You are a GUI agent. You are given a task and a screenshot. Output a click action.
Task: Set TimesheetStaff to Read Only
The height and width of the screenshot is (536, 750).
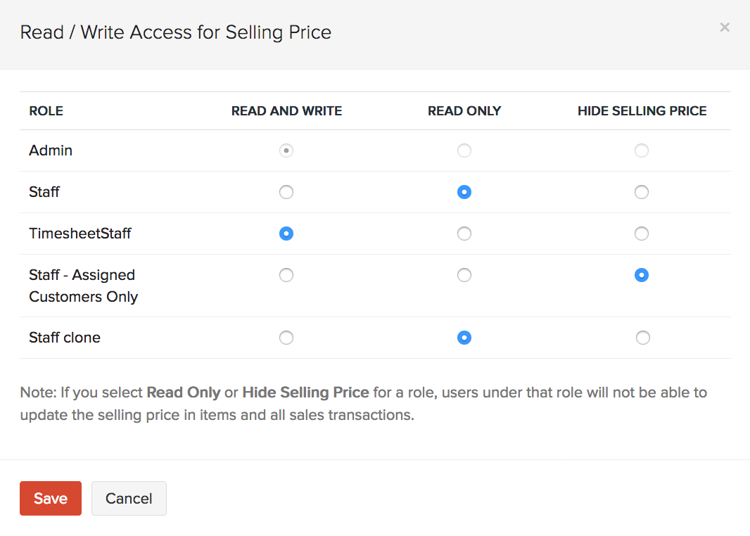pyautogui.click(x=464, y=234)
